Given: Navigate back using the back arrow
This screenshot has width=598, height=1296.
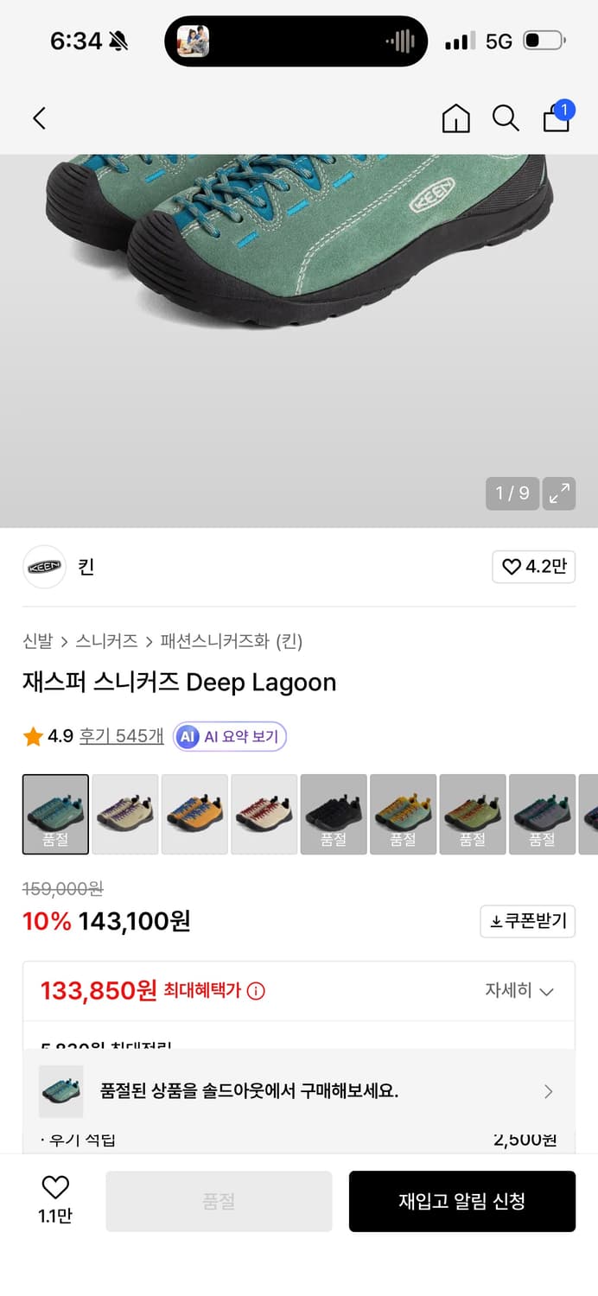Looking at the screenshot, I should pyautogui.click(x=38, y=118).
